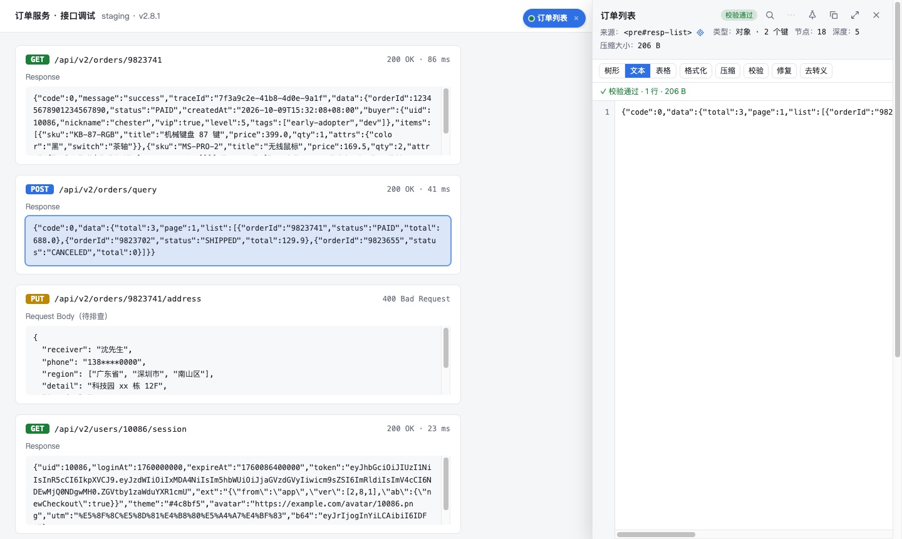This screenshot has height=539, width=902.
Task: Switch to the 表格 view tab
Action: point(663,71)
